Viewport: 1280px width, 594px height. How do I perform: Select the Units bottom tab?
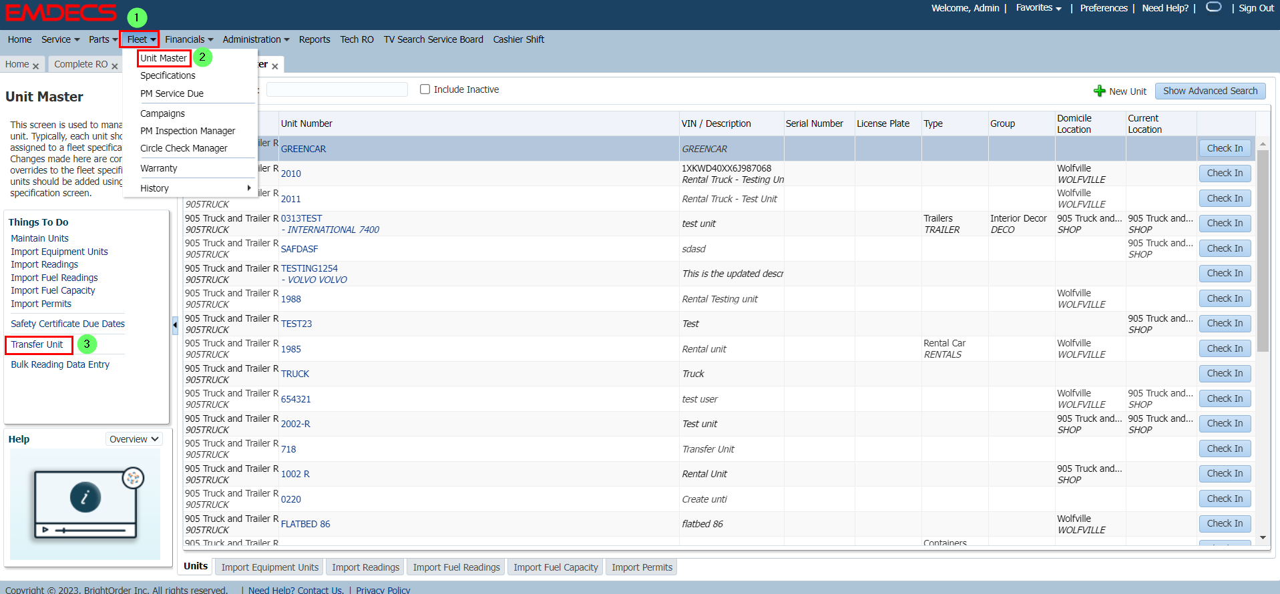[196, 566]
